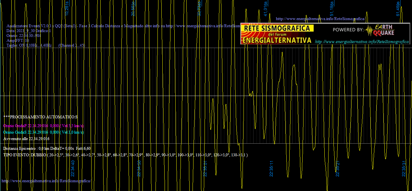
Task: Click the "***PROCESSAMENTO AUTOMATICO:S" heading
Action: [x=40, y=116]
